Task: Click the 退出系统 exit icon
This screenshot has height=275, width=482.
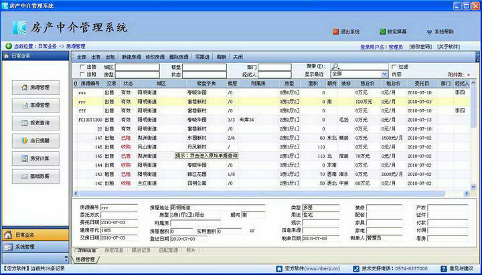Action: point(335,31)
